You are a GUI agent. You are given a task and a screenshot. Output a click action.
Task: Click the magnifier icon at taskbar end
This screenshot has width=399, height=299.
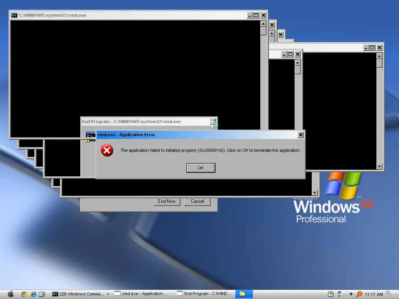point(389,294)
